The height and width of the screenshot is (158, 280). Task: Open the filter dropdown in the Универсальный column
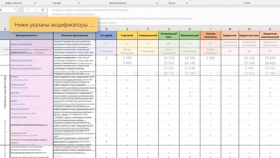pyautogui.click(x=156, y=73)
